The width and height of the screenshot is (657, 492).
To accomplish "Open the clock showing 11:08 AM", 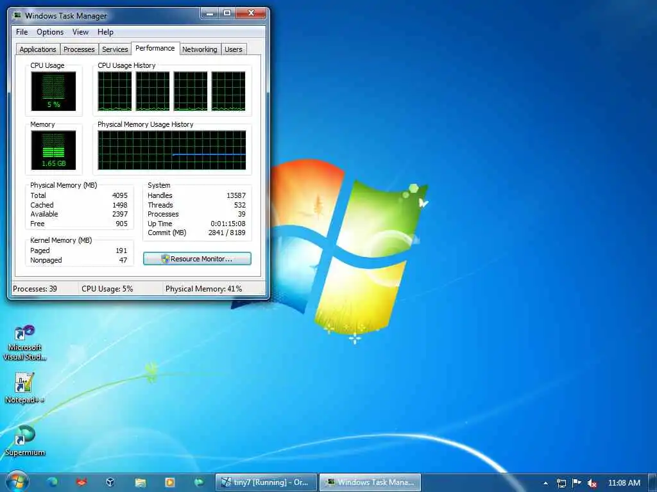I will 624,483.
